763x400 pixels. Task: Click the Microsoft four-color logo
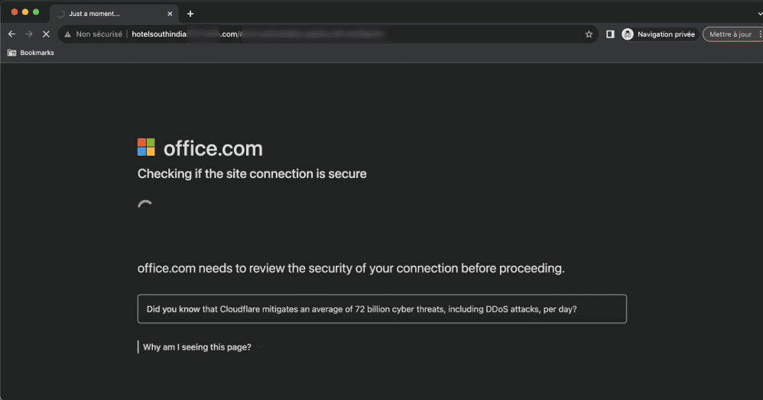coord(146,147)
